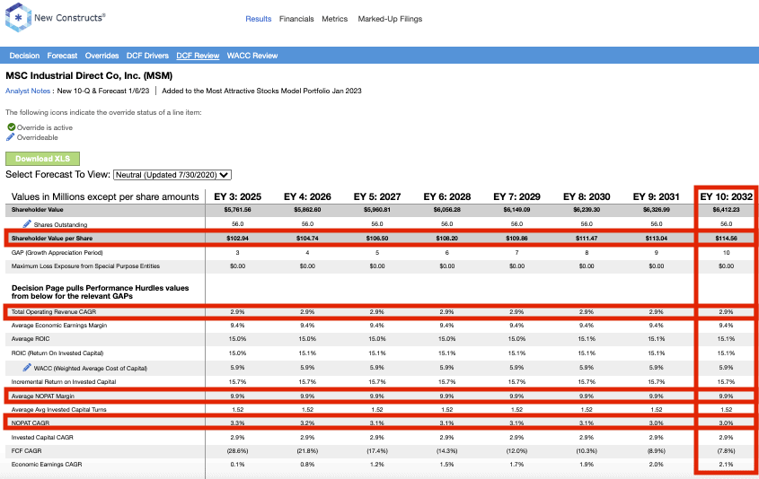The width and height of the screenshot is (759, 479).
Task: Select the EY 10: 2032 column header
Action: 726,196
